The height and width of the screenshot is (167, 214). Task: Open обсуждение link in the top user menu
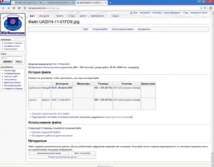pos(145,13)
